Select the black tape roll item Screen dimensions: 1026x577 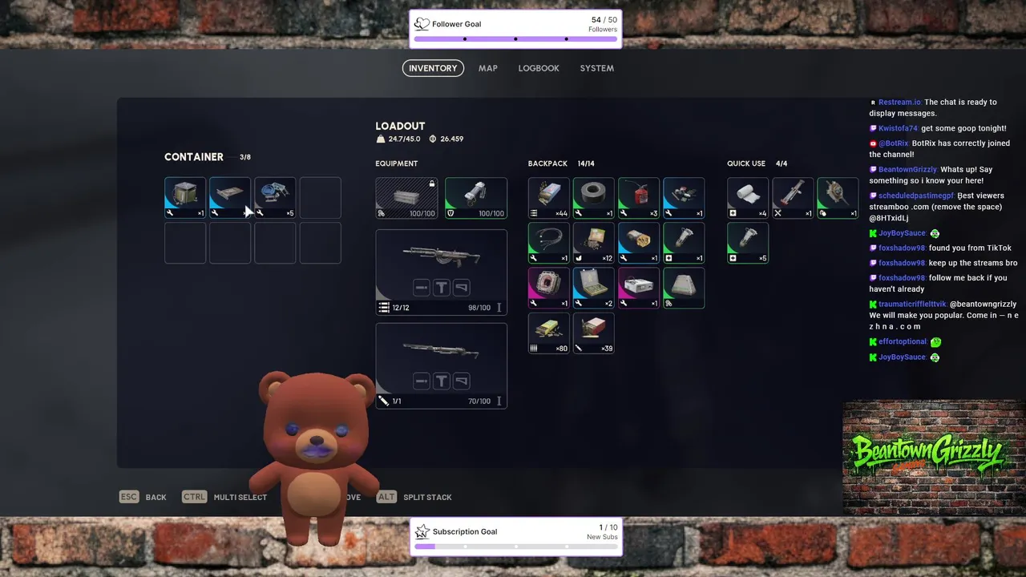click(x=594, y=198)
